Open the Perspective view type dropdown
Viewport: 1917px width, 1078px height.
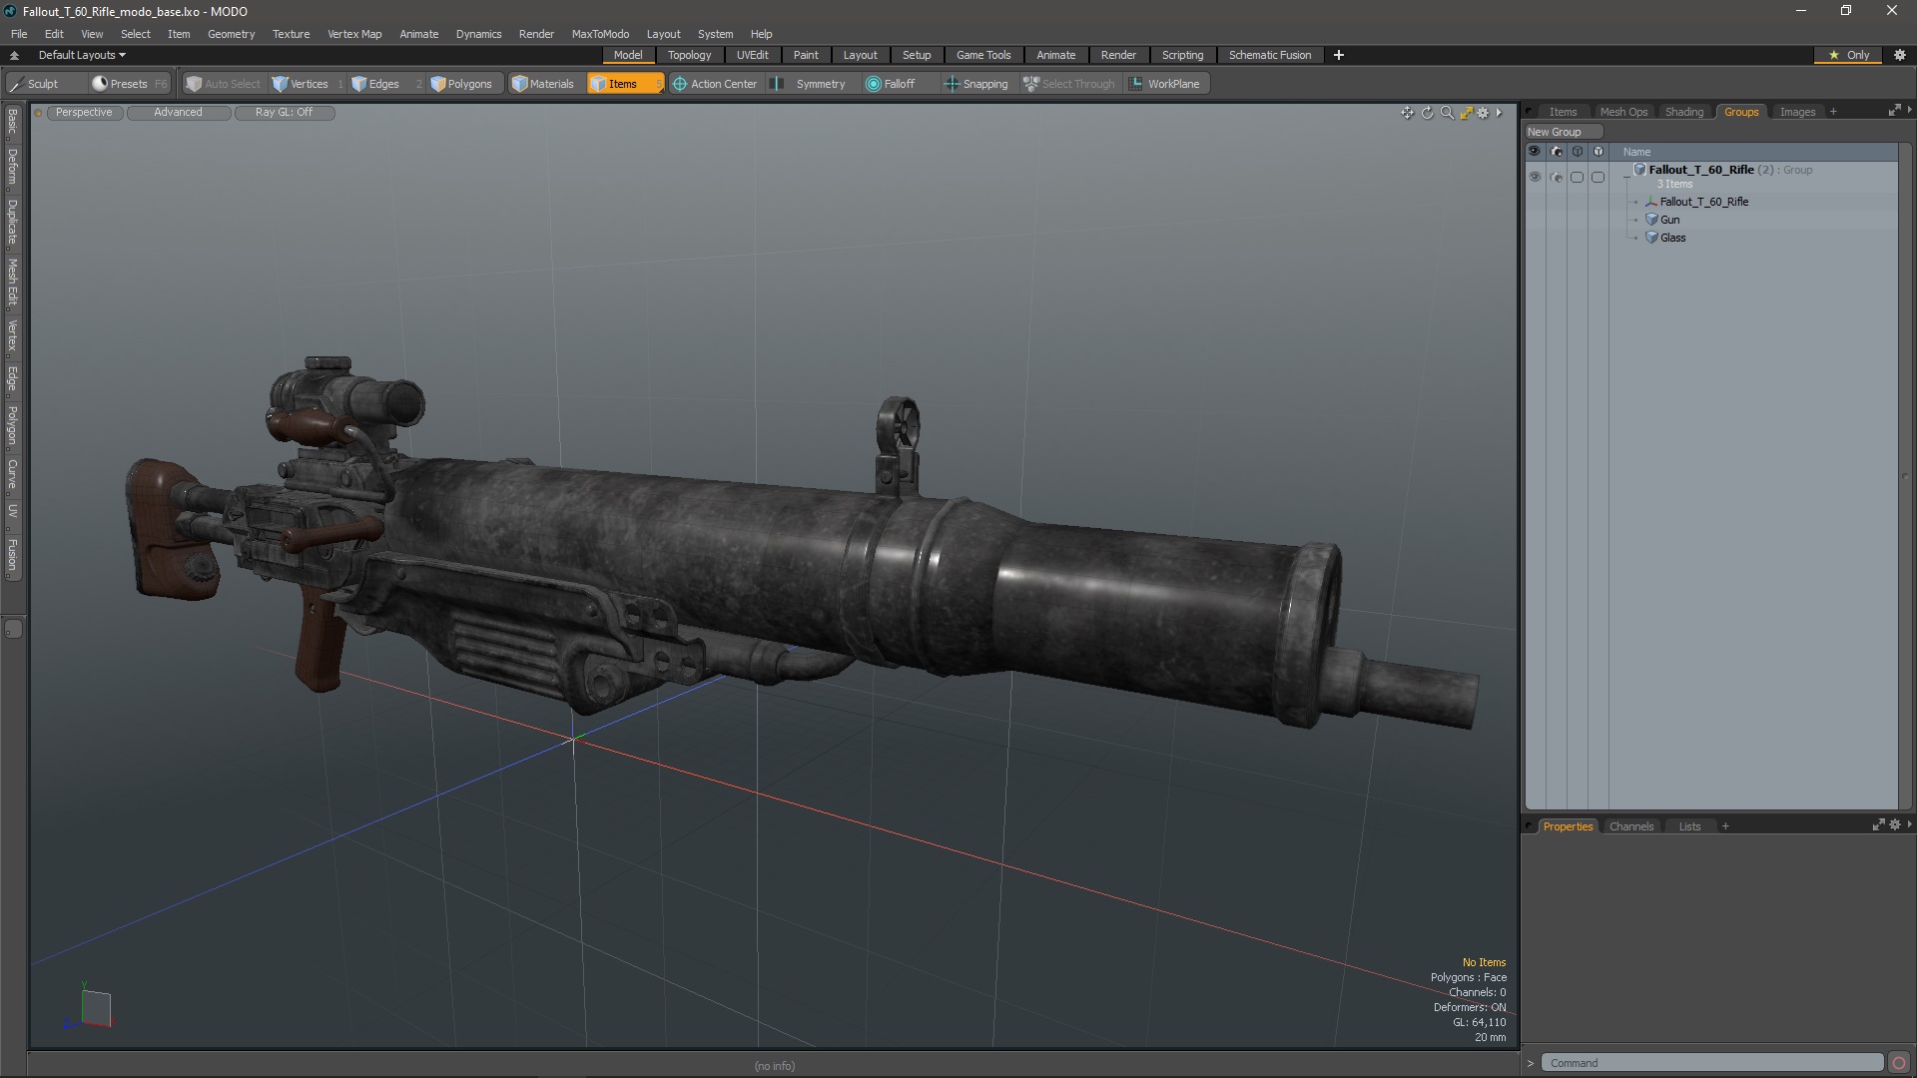click(85, 113)
